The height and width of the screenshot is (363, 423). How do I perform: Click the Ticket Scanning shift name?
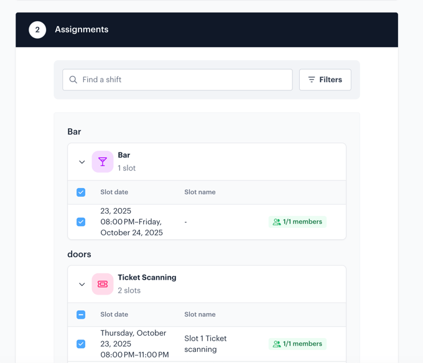tap(147, 277)
